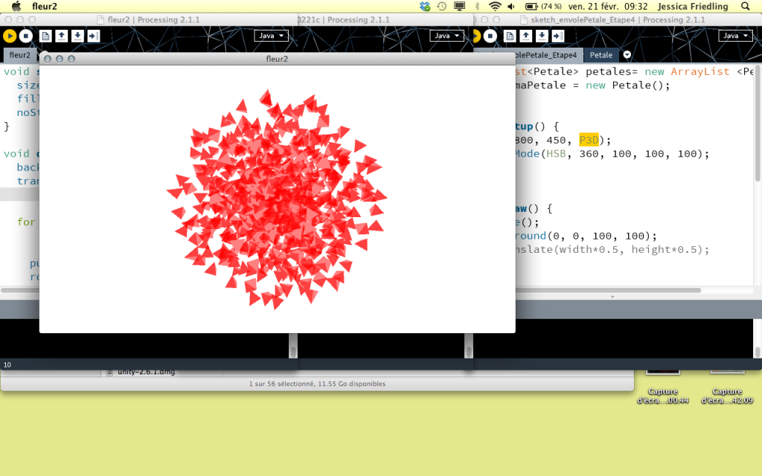The height and width of the screenshot is (476, 762).
Task: Click Export icon in sketch_envolePetale_Etape4 toolbar
Action: [x=557, y=36]
